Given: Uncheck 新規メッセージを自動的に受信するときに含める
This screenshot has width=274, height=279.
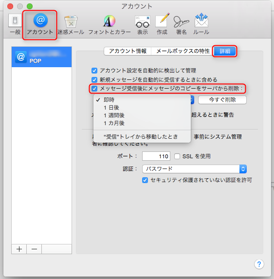Looking at the screenshot, I should click(94, 80).
